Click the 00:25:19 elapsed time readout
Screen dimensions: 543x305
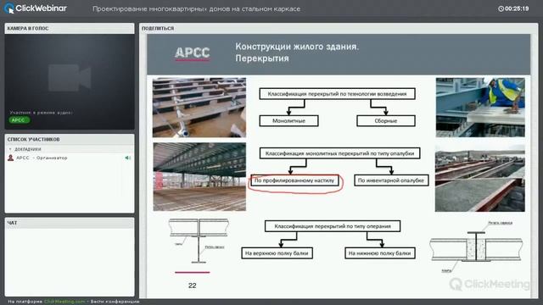click(x=517, y=8)
